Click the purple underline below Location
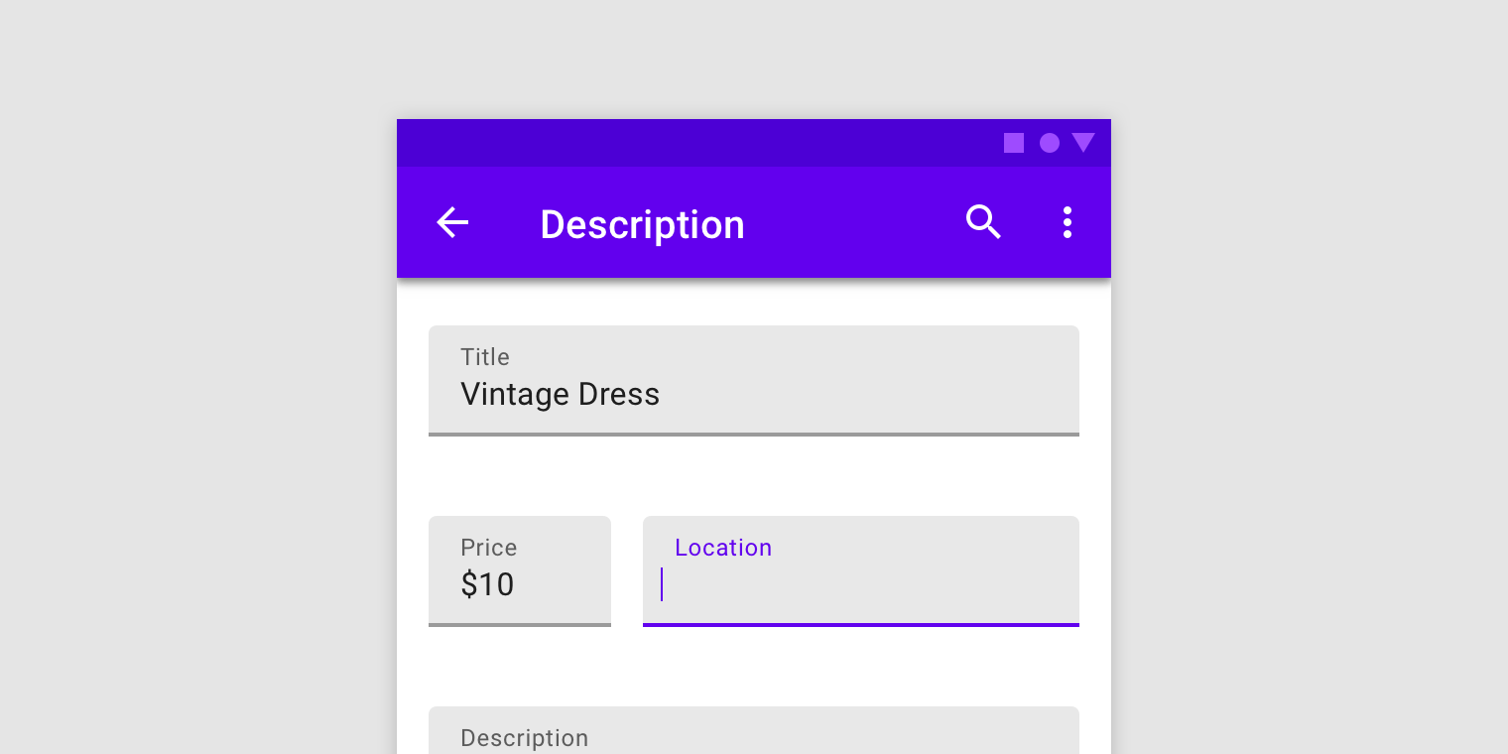Viewport: 1508px width, 754px height. [861, 624]
